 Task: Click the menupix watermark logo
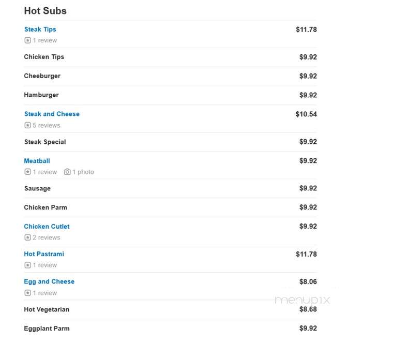(x=302, y=300)
